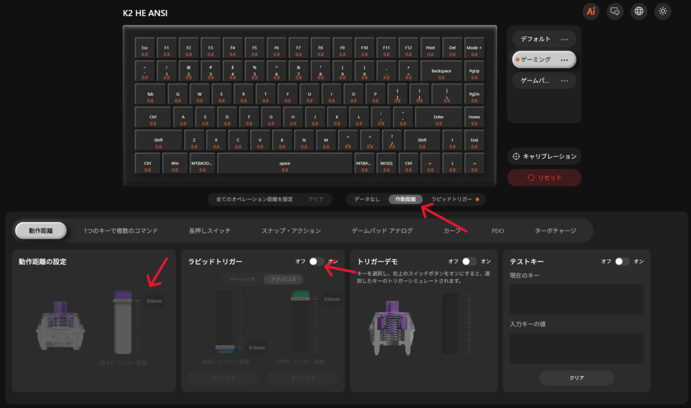Select the Tab key on keyboard
Image resolution: width=691 pixels, height=408 pixels.
150,95
